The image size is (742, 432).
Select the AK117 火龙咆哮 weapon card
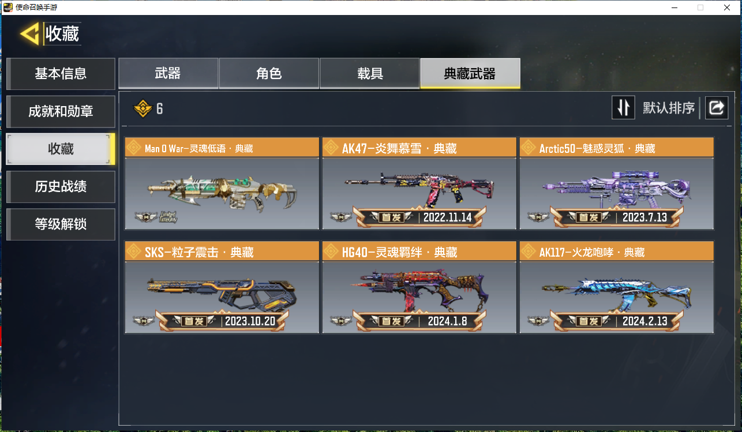(x=616, y=287)
